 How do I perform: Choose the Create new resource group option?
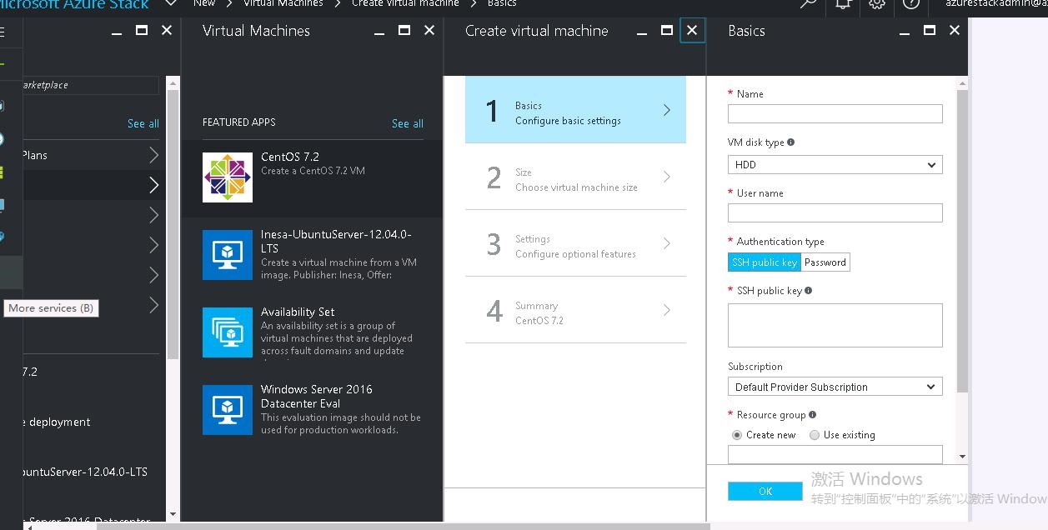point(737,435)
